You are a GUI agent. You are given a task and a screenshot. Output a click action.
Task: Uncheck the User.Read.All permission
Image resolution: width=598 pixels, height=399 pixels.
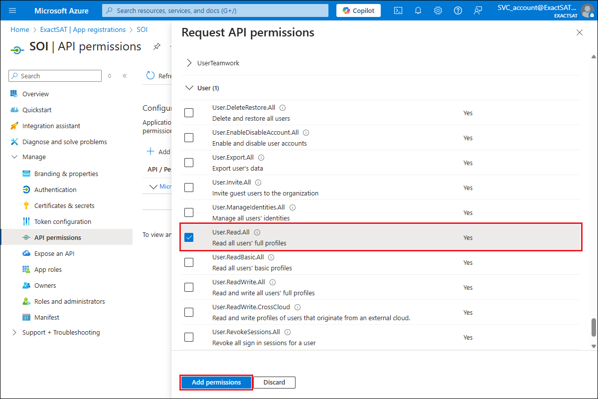[189, 237]
